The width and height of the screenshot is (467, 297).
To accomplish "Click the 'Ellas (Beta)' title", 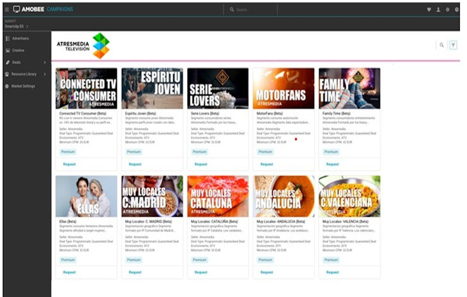I will (x=68, y=222).
